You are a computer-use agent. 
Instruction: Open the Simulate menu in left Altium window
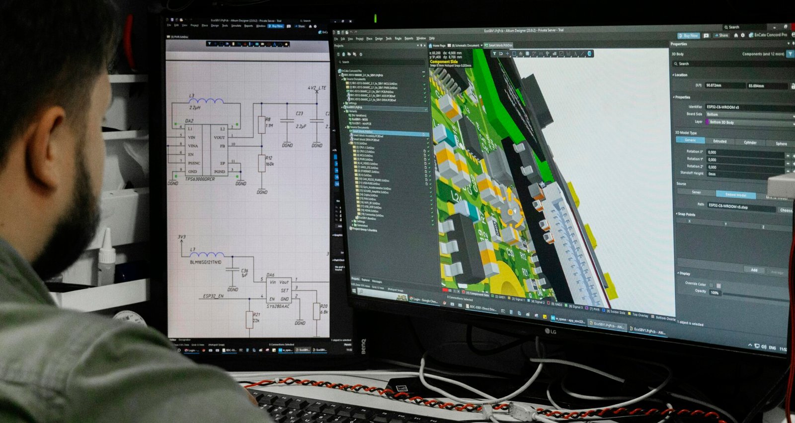point(236,25)
